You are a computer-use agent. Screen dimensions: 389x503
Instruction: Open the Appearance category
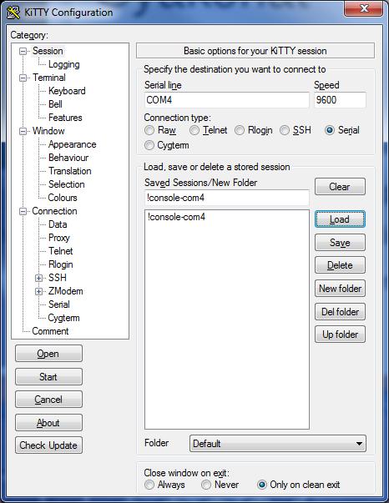pyautogui.click(x=73, y=144)
